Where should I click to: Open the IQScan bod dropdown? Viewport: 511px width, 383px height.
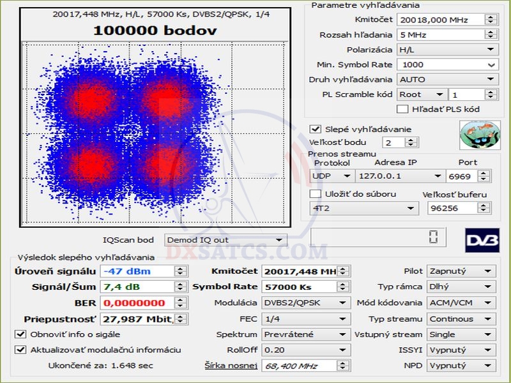click(278, 240)
